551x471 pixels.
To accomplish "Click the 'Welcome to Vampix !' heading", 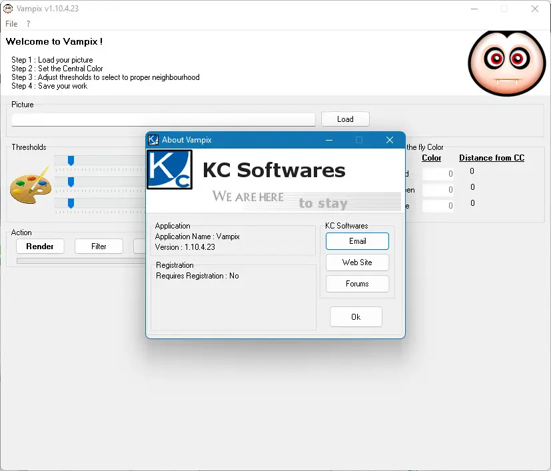I will click(x=54, y=41).
